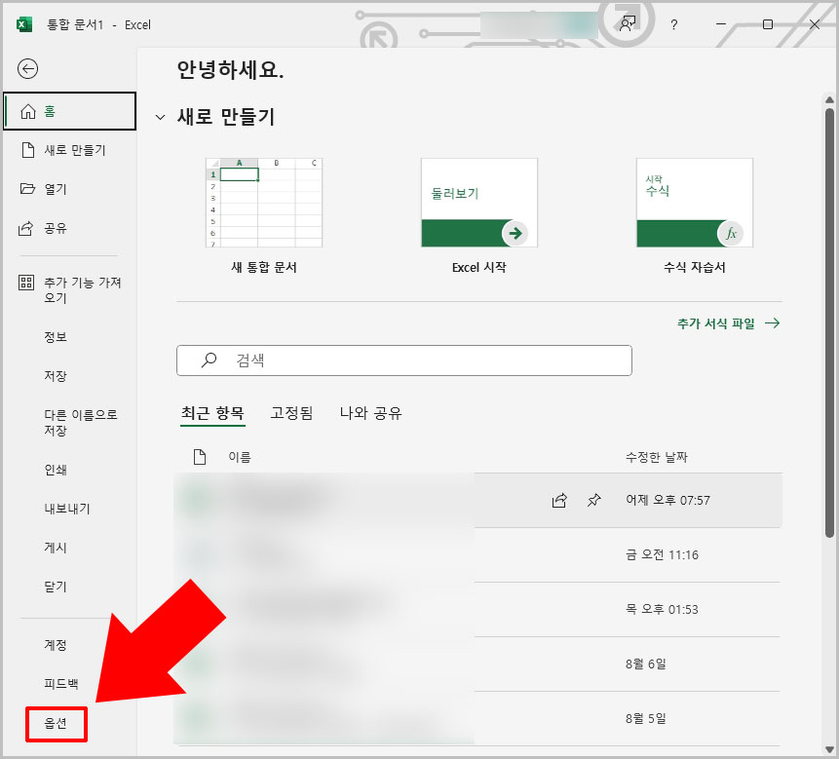Open the 피드백 page

[61, 684]
